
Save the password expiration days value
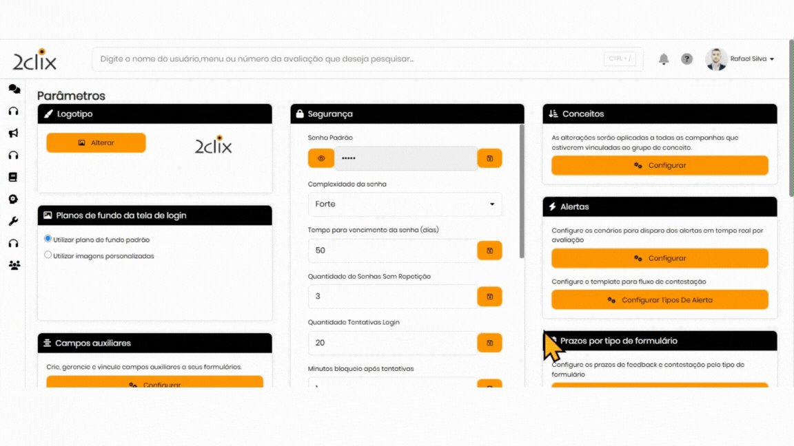coord(489,251)
